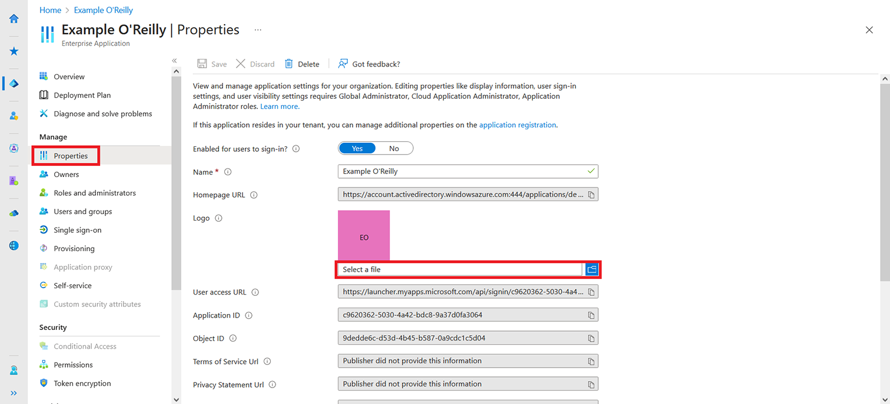Open the more options ellipsis beside the title
This screenshot has width=890, height=404.
click(x=258, y=29)
